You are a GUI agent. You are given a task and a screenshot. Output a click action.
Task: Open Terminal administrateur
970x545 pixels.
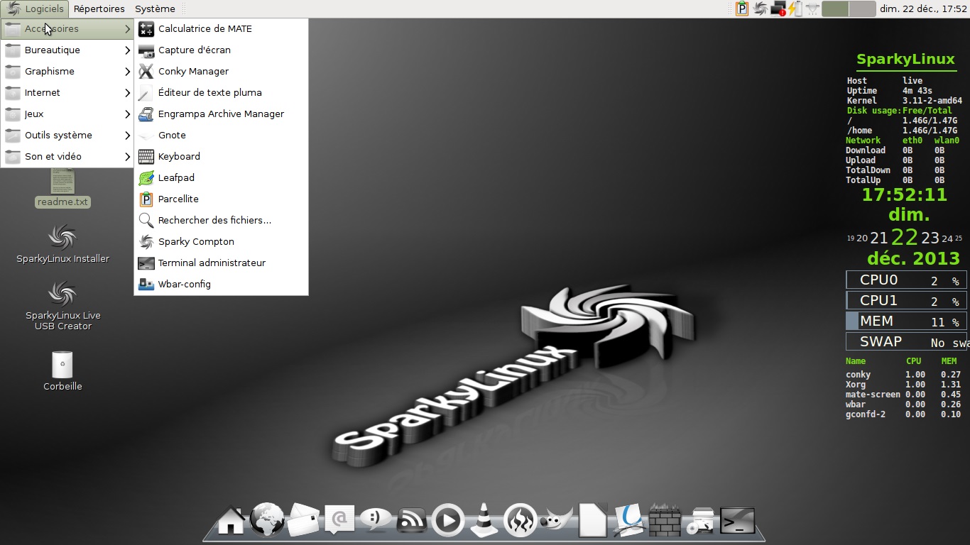click(221, 263)
